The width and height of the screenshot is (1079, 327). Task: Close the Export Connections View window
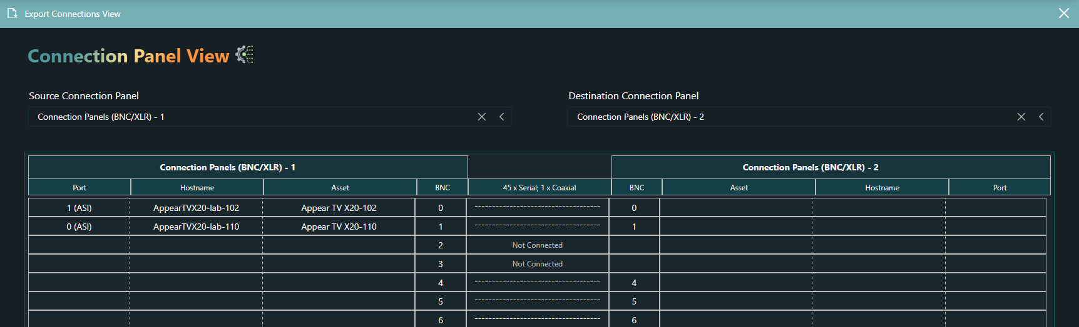pos(1064,13)
